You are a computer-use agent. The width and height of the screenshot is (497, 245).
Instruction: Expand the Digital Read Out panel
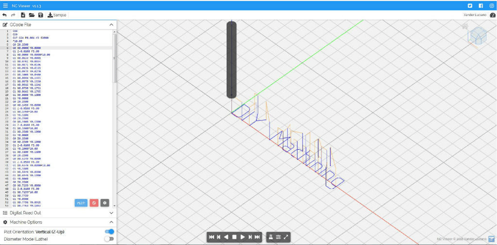111,213
